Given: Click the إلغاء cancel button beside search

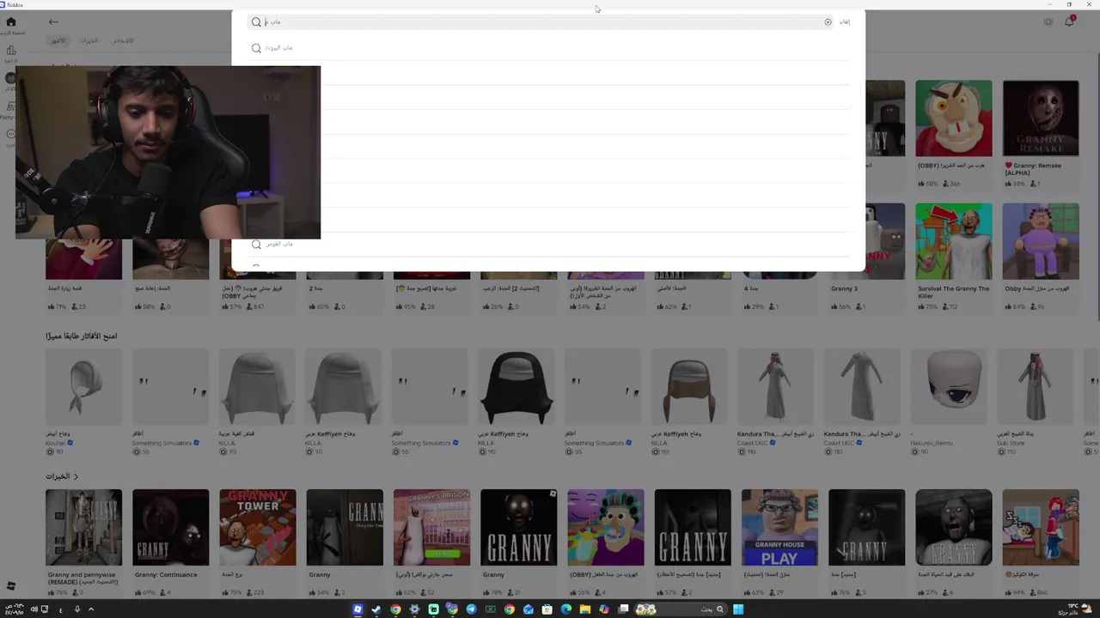Looking at the screenshot, I should point(845,22).
